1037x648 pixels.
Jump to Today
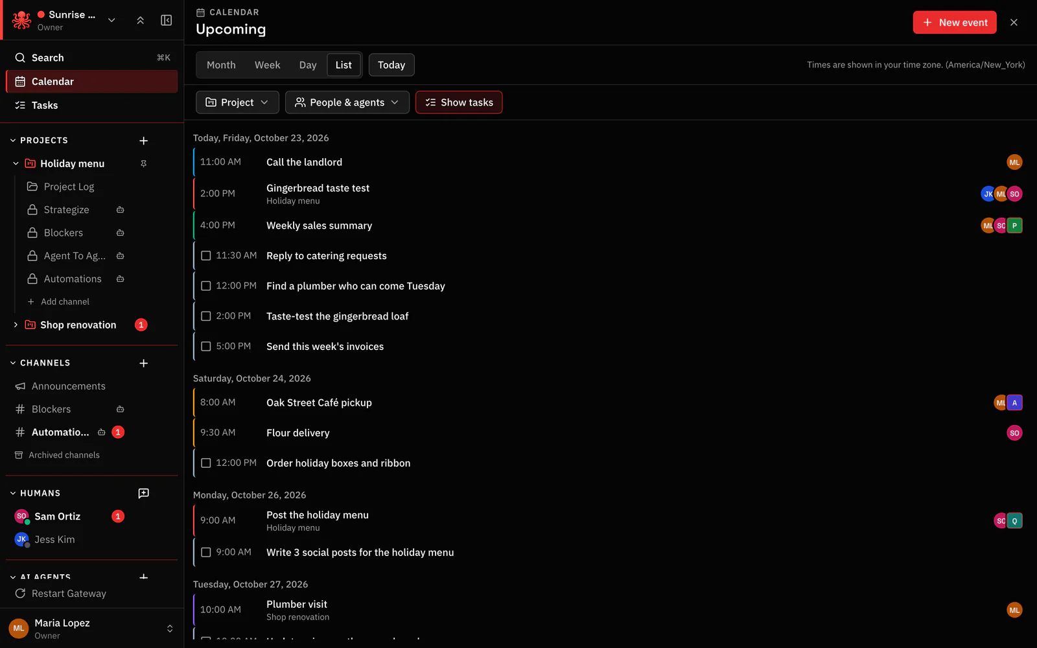click(x=391, y=65)
